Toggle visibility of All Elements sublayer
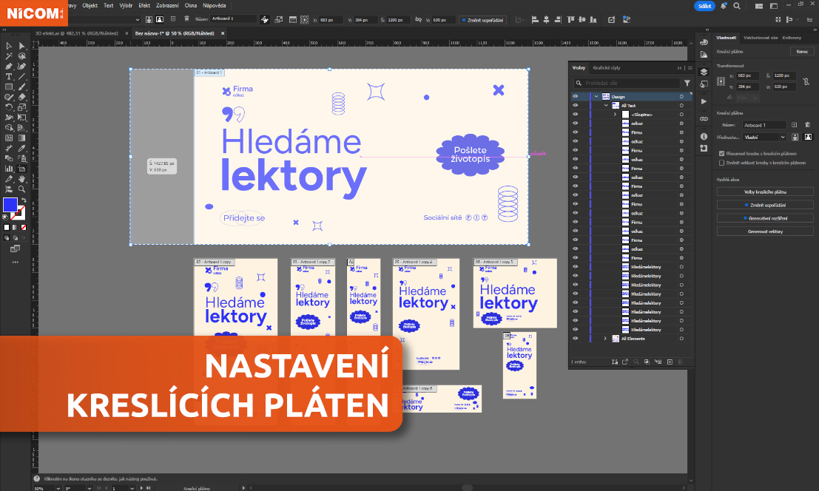The image size is (819, 491). (x=576, y=338)
